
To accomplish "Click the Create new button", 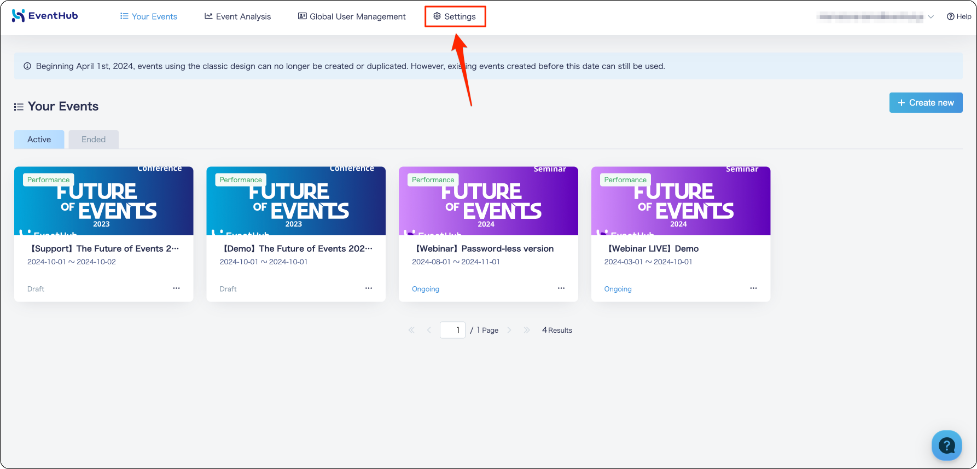I will point(926,102).
